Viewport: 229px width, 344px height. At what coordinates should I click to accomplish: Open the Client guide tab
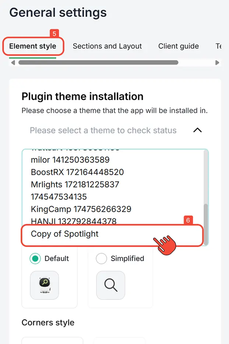click(x=179, y=46)
